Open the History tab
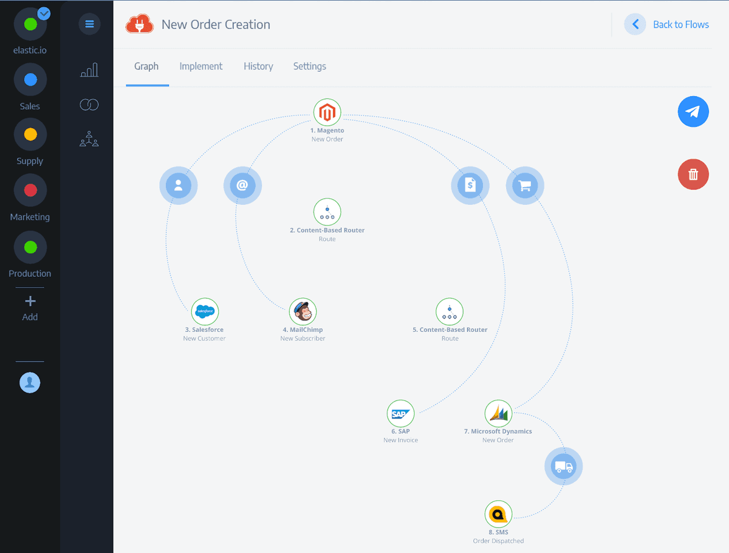 click(258, 66)
